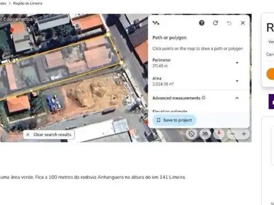Zoom in with the plus button

[244, 134]
